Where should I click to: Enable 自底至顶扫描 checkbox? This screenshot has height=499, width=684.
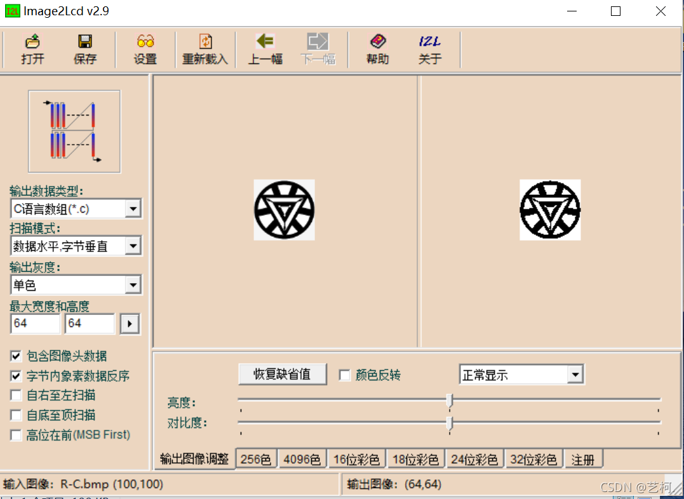pos(16,415)
